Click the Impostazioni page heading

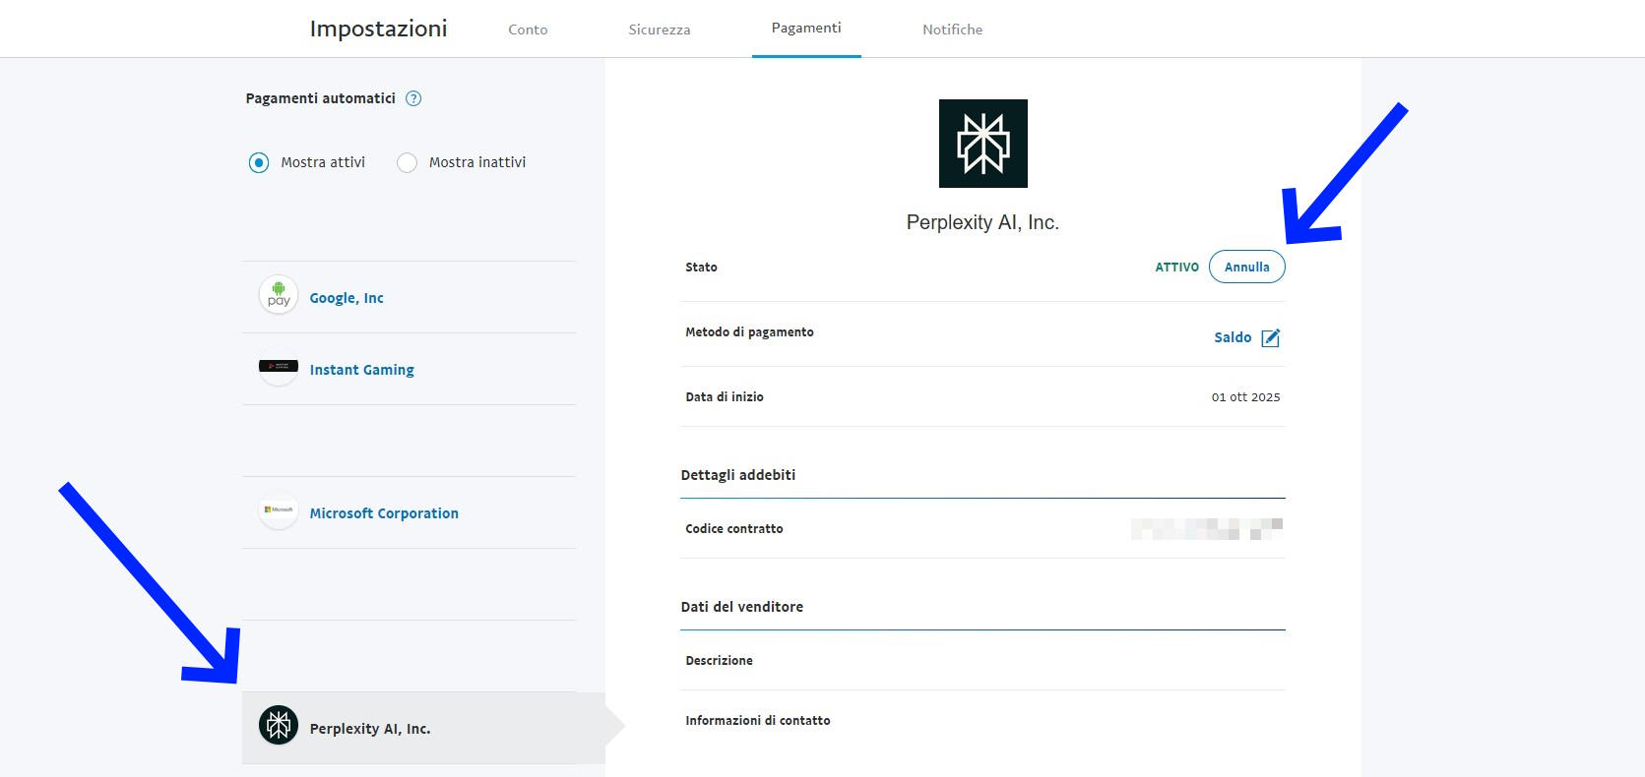pyautogui.click(x=378, y=29)
